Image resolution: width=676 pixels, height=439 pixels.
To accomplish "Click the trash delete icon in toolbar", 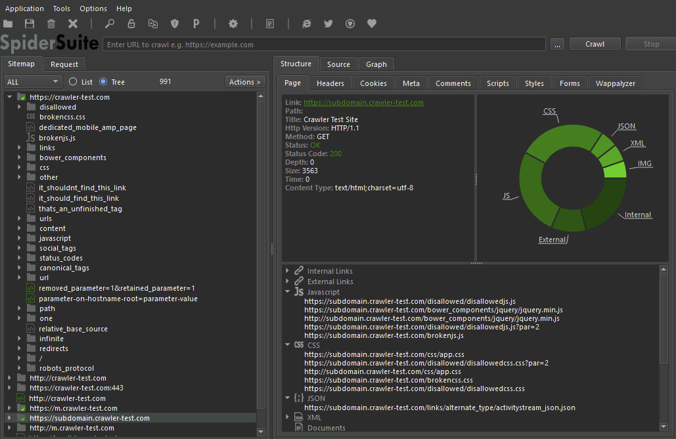I will click(x=51, y=24).
